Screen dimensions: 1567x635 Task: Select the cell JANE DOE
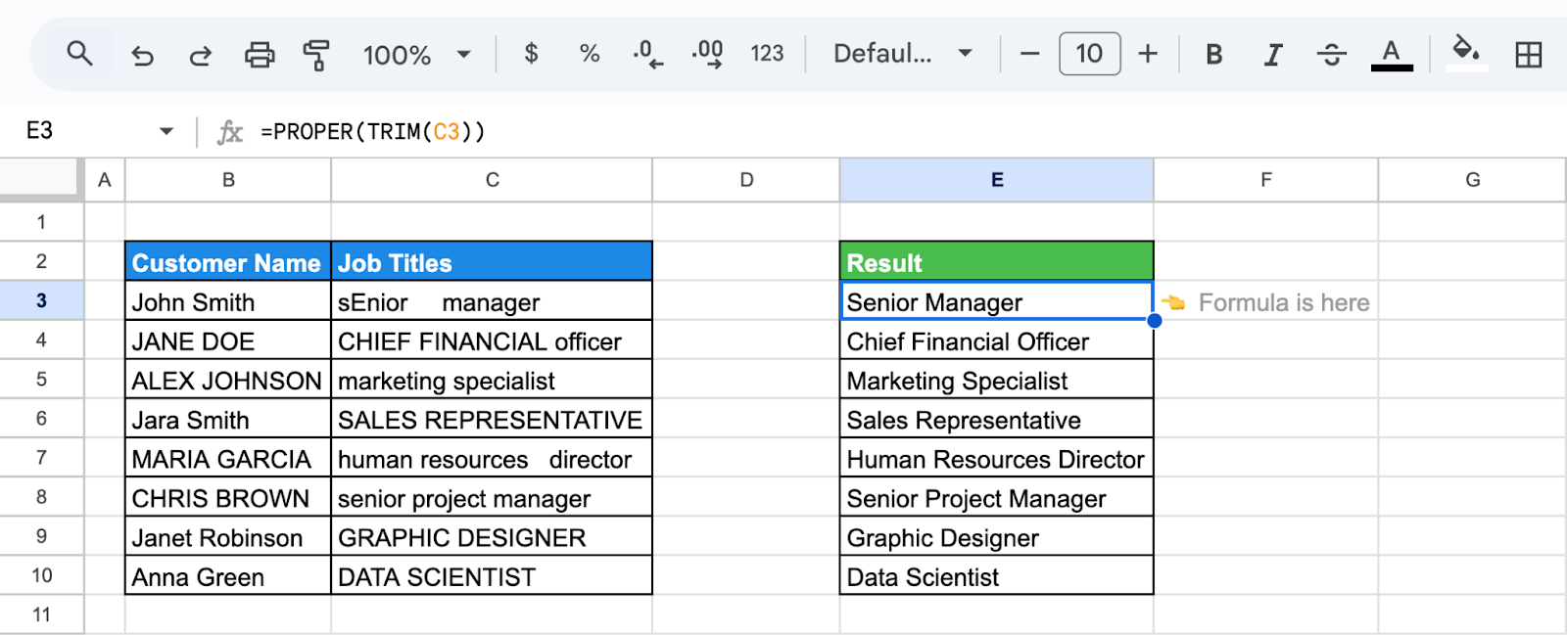click(x=228, y=340)
